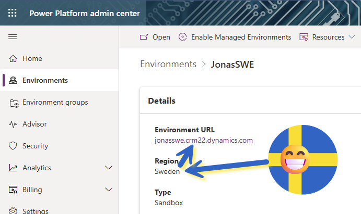Click the Open toolbar button label
This screenshot has height=214, width=361.
pyautogui.click(x=161, y=37)
